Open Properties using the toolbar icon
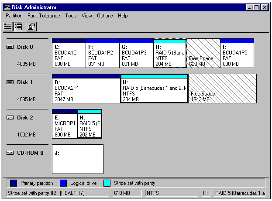This screenshot has width=272, height=201. click(x=31, y=27)
